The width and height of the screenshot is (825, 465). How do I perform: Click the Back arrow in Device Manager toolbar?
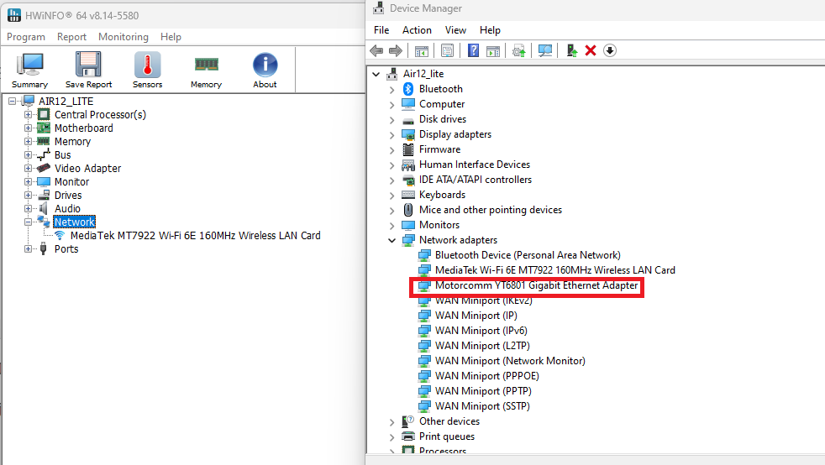(x=376, y=50)
